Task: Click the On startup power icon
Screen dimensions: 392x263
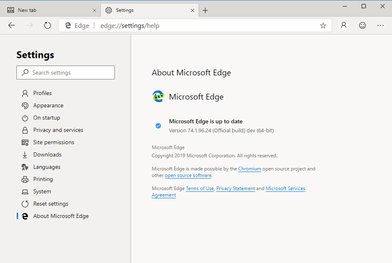Action: coord(25,118)
